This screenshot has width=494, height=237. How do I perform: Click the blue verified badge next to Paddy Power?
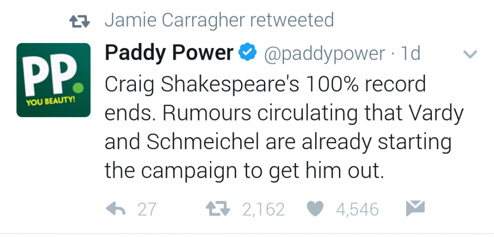click(x=248, y=52)
